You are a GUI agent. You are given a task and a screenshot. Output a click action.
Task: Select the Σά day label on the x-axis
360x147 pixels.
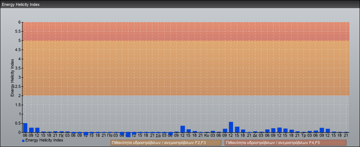click(158, 136)
